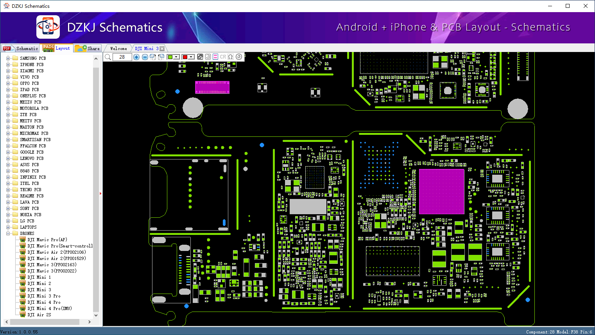Zoom in with the blue plus button
Screen dimensions: 595x335
tap(136, 57)
